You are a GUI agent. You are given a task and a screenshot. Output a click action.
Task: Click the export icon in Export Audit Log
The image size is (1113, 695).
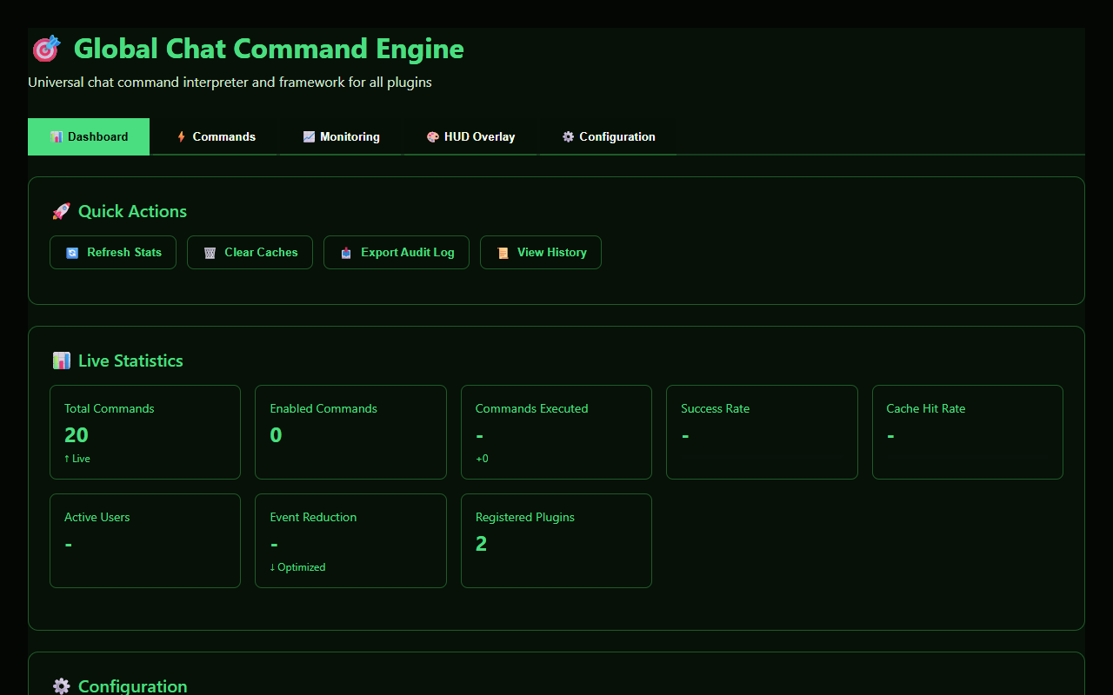[x=346, y=253]
